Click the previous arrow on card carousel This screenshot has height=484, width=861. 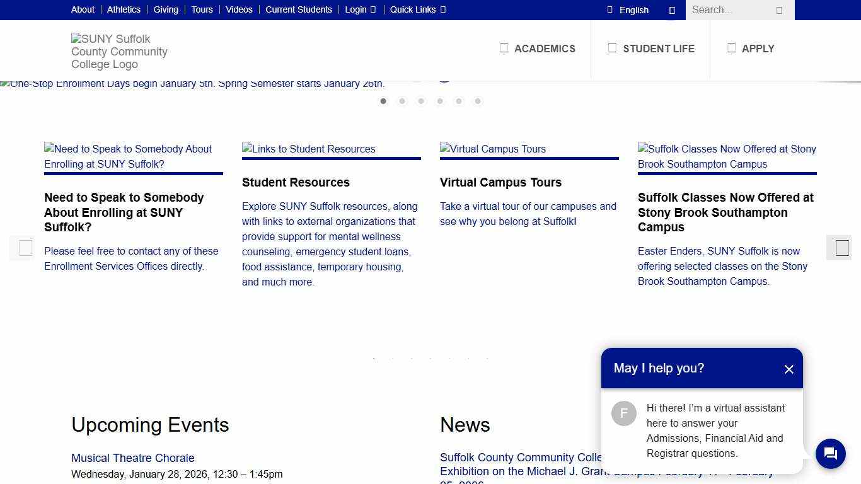coord(25,248)
